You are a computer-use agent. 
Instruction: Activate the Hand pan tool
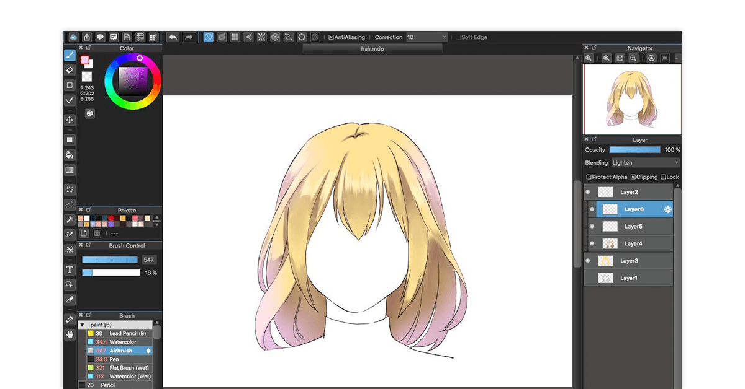pos(70,334)
